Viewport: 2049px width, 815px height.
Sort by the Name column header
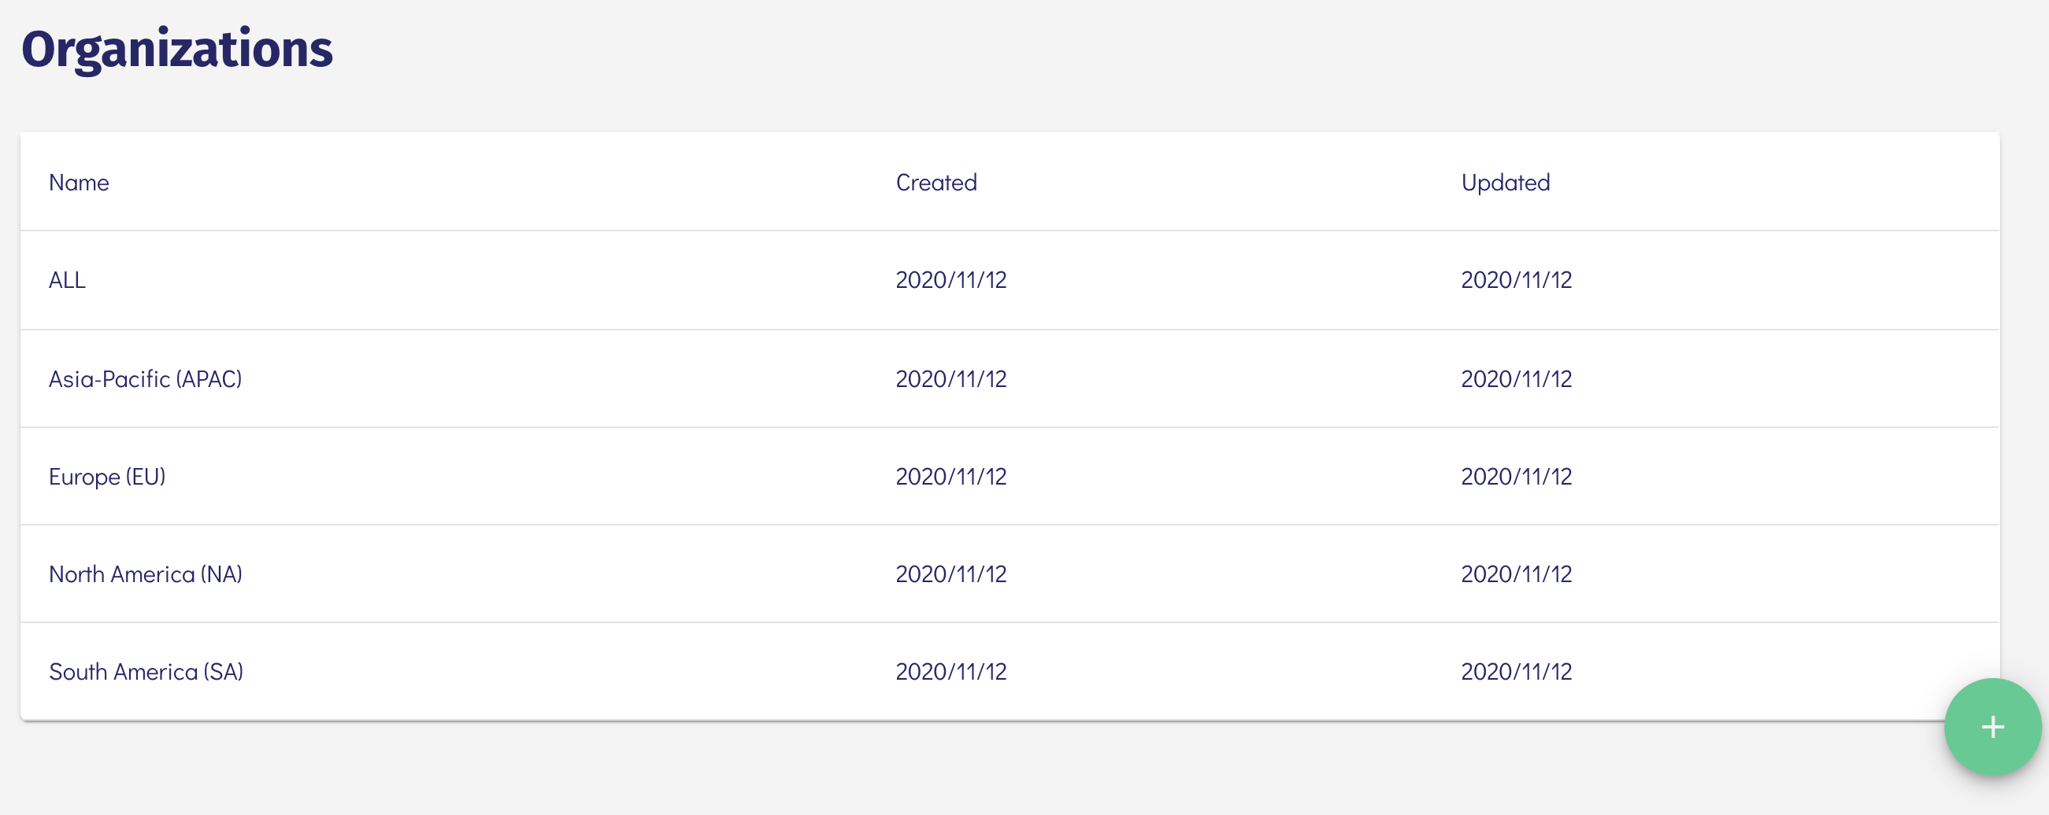(79, 183)
